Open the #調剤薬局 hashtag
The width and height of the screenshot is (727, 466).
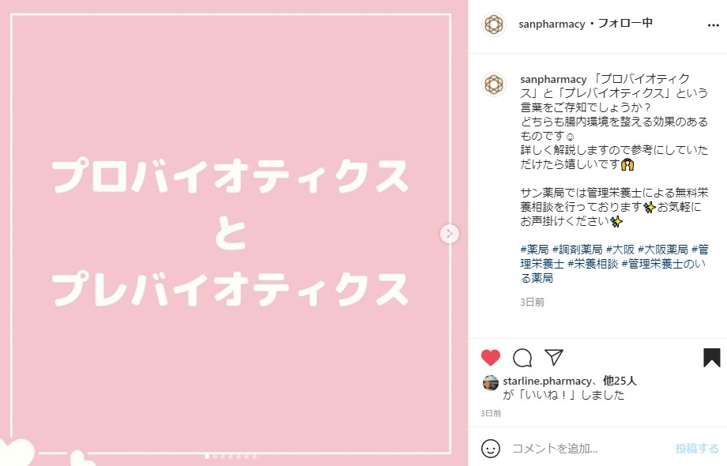point(577,250)
